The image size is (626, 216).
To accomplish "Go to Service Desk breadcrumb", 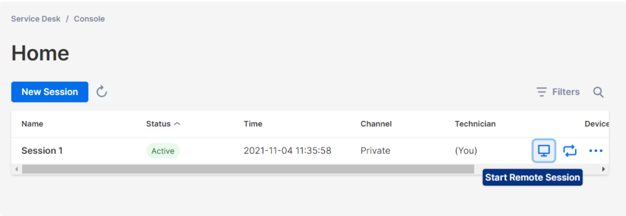I will point(36,19).
